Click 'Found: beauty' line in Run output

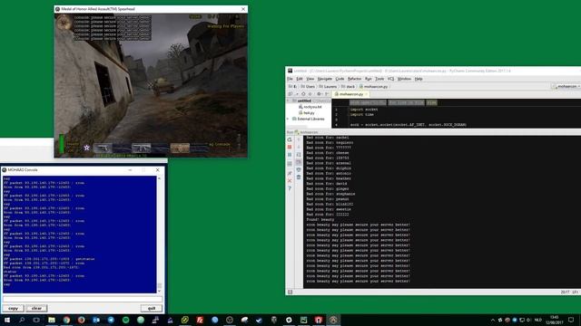(x=320, y=219)
